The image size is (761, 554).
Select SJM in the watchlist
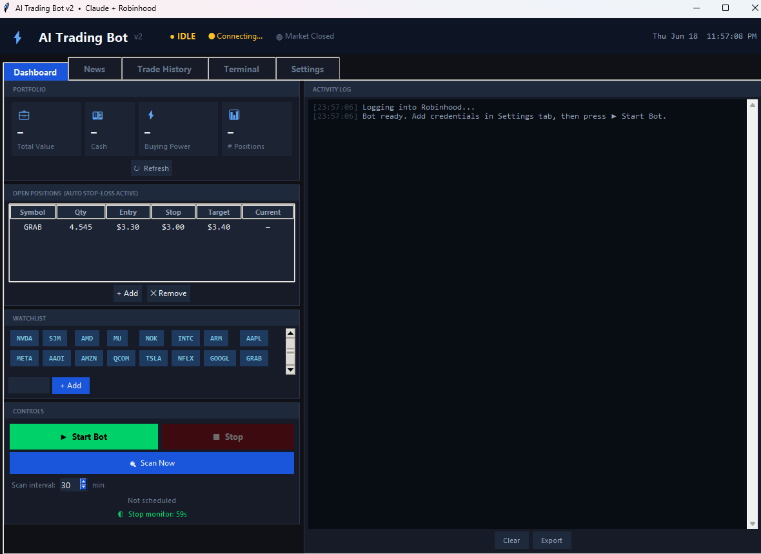click(x=55, y=339)
